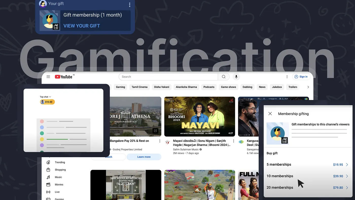Open the Top chat dropdown
Screen dimensions: 355x200
(x=45, y=97)
